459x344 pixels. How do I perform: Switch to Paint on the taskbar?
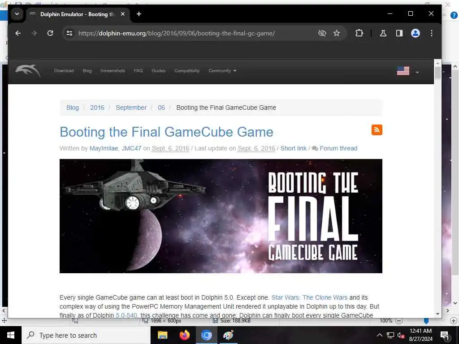(x=228, y=335)
